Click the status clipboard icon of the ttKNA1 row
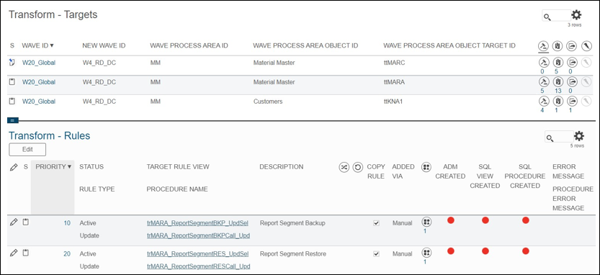 pos(12,101)
